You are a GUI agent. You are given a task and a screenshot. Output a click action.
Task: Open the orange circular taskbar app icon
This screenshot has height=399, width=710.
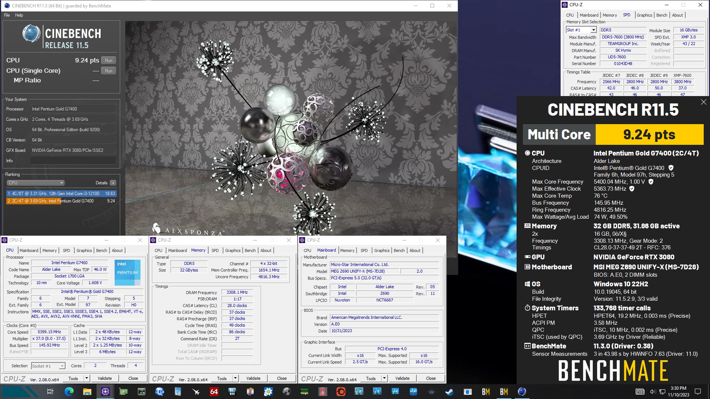point(341,392)
